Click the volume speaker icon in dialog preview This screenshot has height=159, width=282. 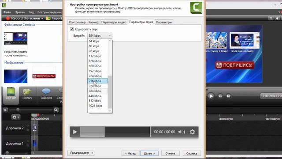tap(182, 132)
